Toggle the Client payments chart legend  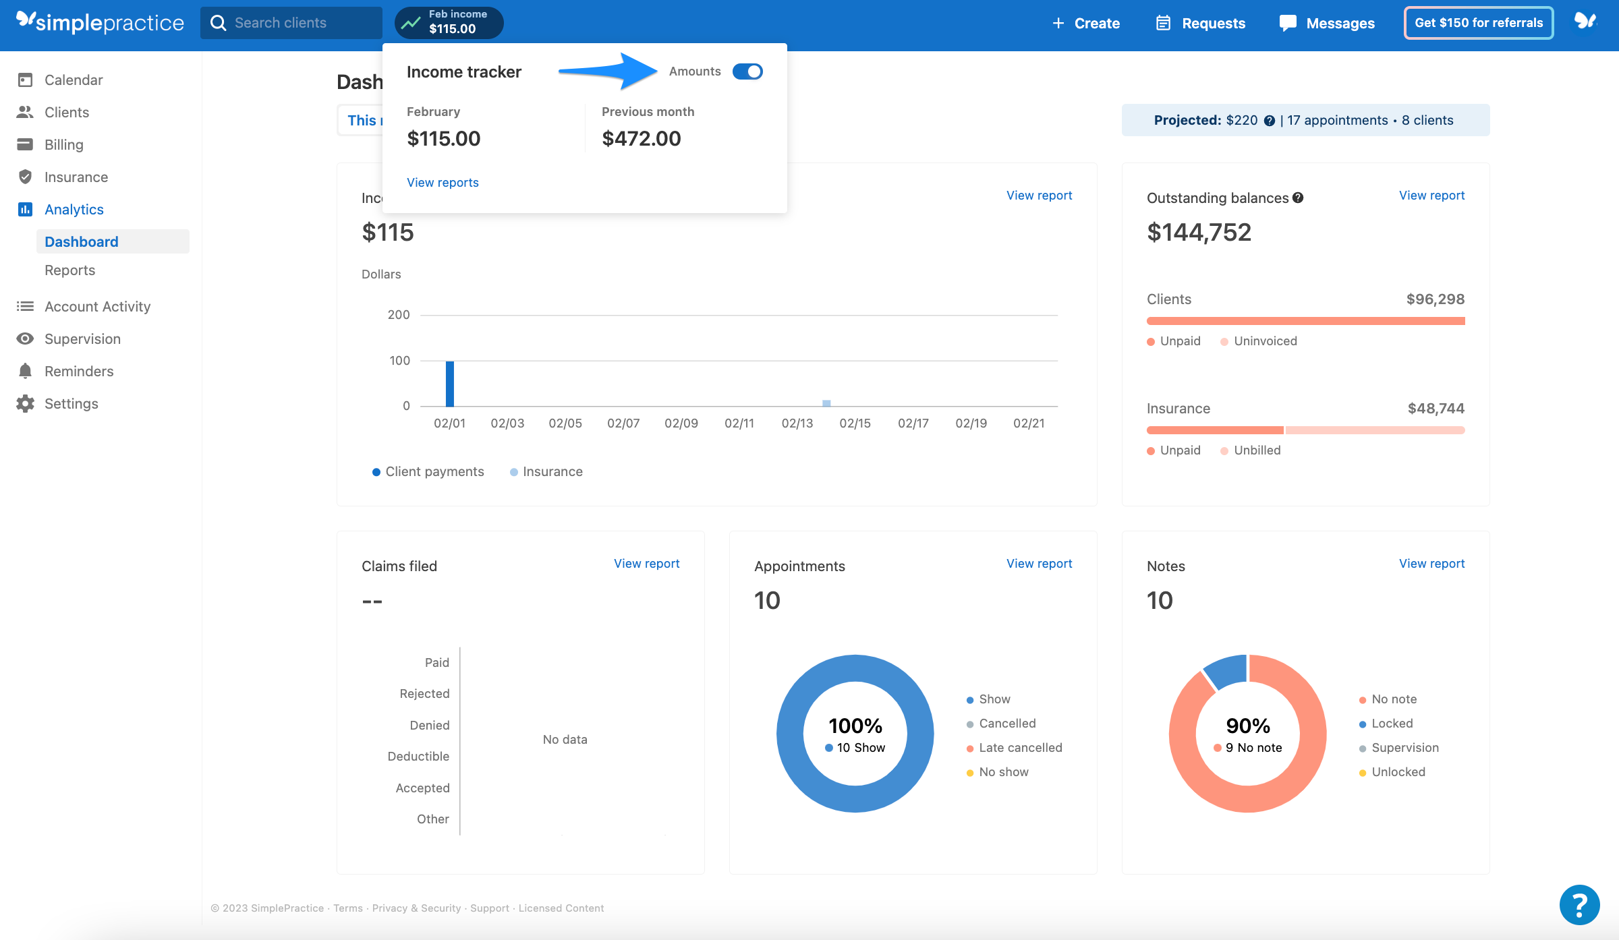point(428,471)
